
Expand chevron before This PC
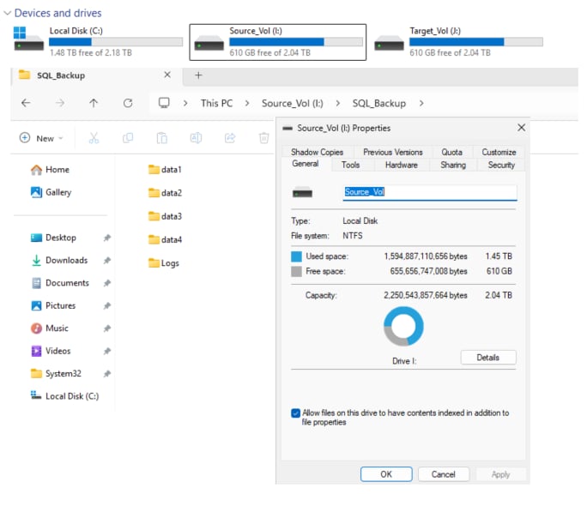(x=185, y=103)
